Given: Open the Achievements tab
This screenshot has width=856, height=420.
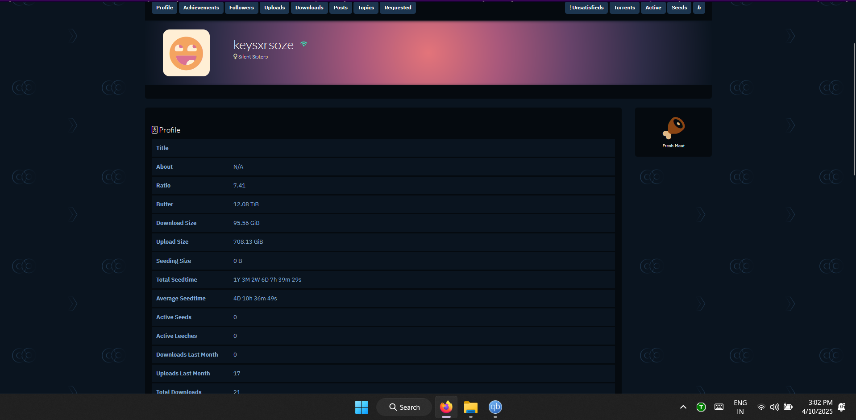Looking at the screenshot, I should pyautogui.click(x=201, y=8).
